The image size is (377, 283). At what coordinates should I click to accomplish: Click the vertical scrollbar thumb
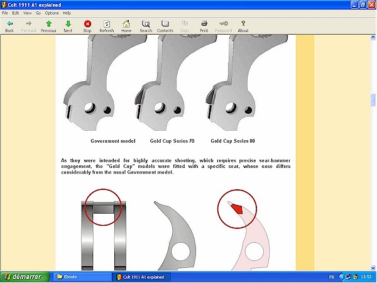coord(373,99)
